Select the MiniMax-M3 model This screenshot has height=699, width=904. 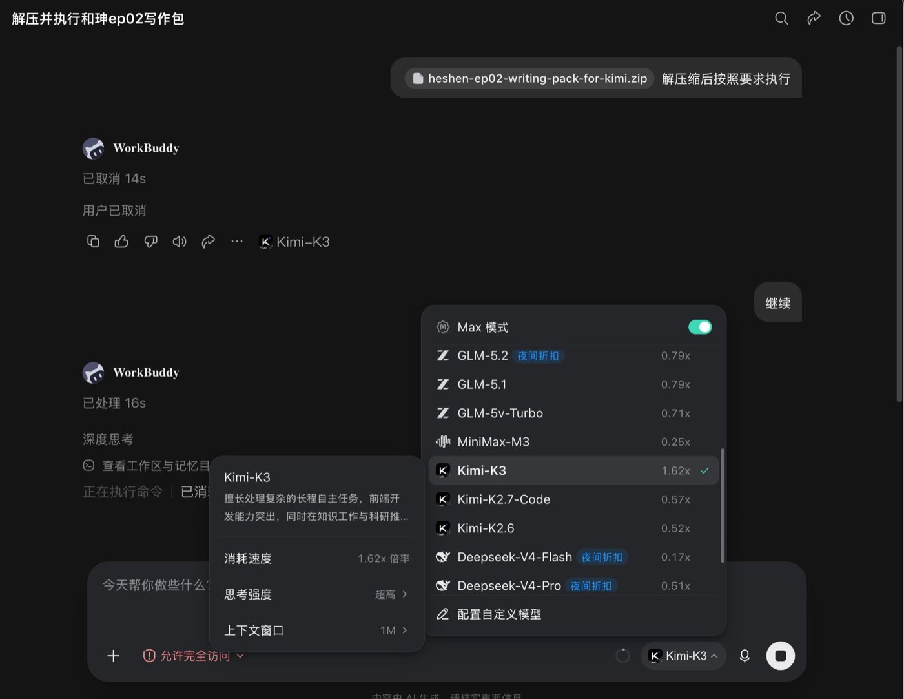point(573,442)
